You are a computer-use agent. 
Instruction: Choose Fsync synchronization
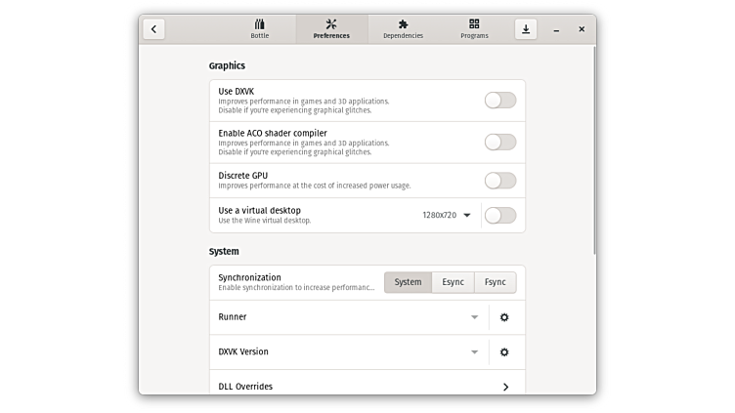coord(496,282)
